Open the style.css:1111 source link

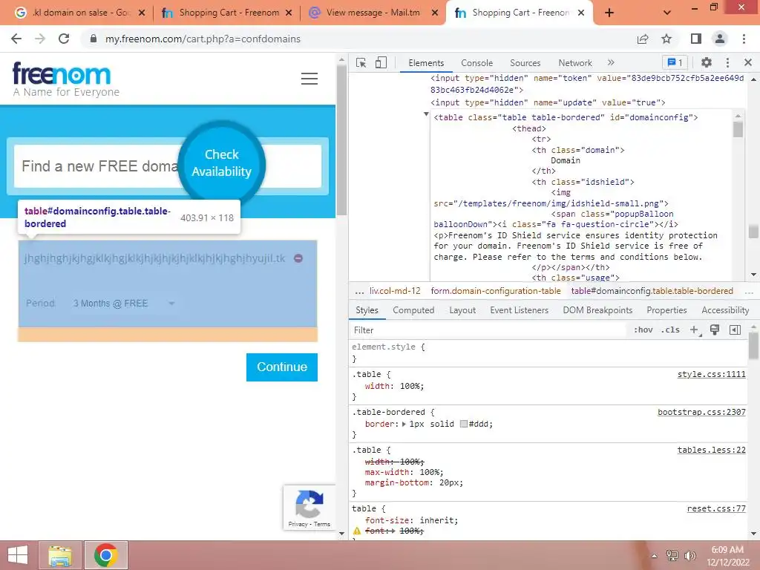coord(712,374)
